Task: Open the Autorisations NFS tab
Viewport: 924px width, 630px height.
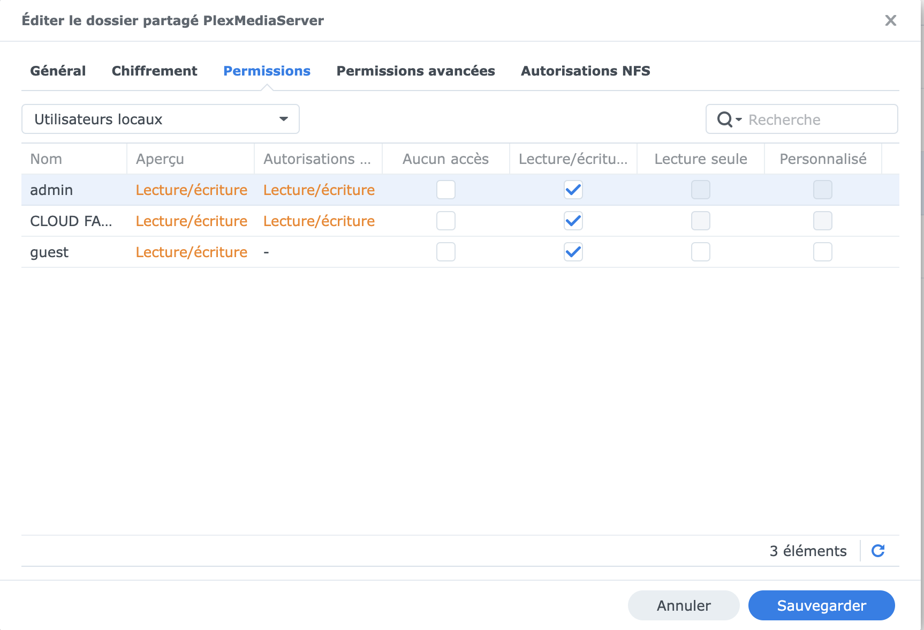Action: (586, 71)
